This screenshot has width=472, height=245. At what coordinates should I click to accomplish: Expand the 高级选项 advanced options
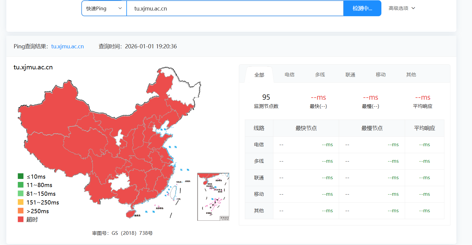pyautogui.click(x=398, y=8)
